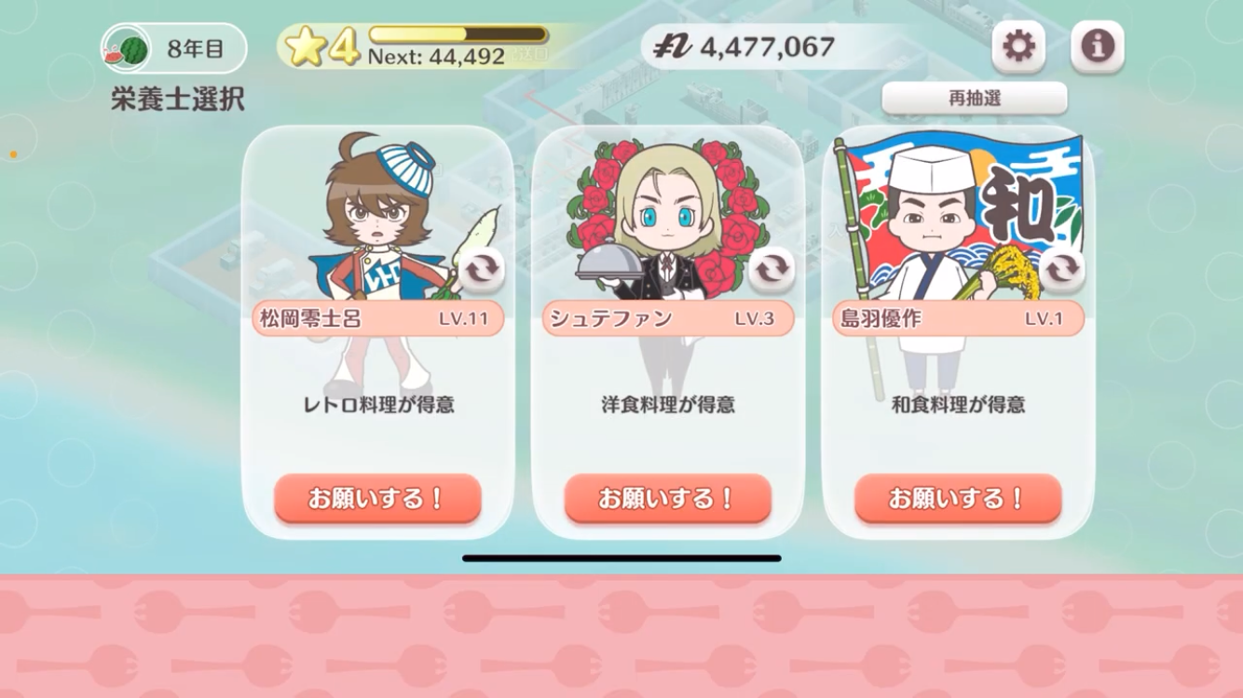This screenshot has width=1243, height=698.
Task: Tap the iOS home indicator bar
Action: click(621, 558)
